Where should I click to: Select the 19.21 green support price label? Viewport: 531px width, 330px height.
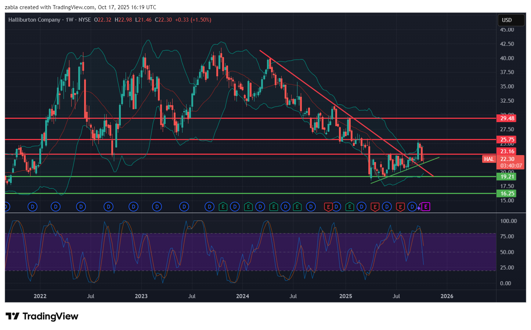pos(507,176)
